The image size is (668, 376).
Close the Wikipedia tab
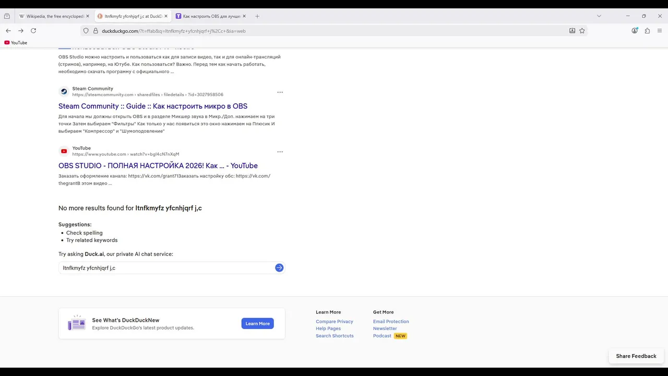coord(87,16)
